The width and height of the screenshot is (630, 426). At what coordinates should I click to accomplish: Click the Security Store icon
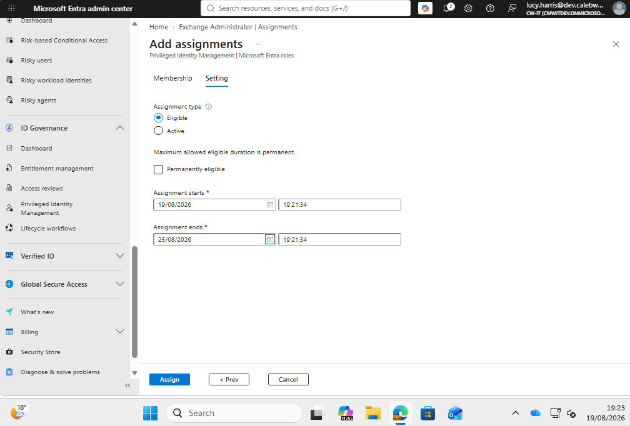click(x=9, y=352)
